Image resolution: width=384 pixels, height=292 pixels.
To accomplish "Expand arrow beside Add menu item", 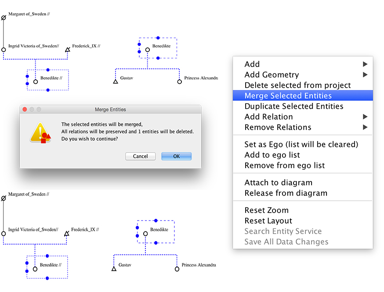I will [x=365, y=64].
